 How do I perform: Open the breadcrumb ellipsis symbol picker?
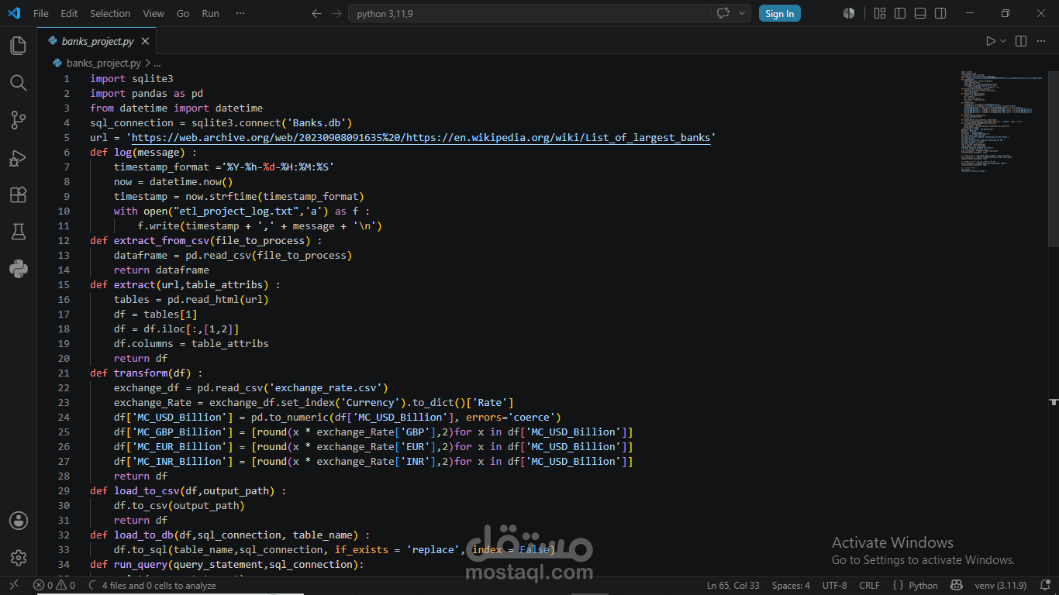157,63
